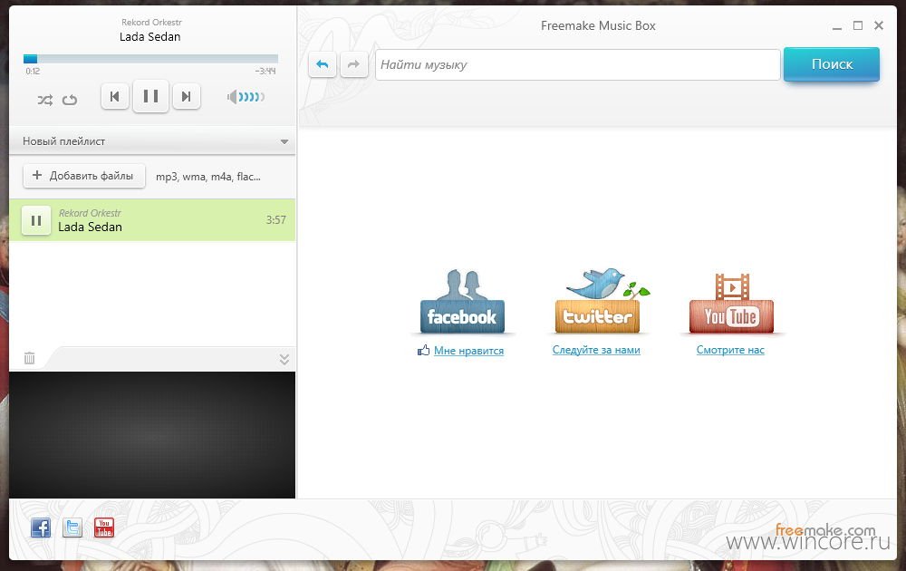Viewport: 906px width, 571px height.
Task: Toggle repeat playback mode
Action: [x=70, y=100]
